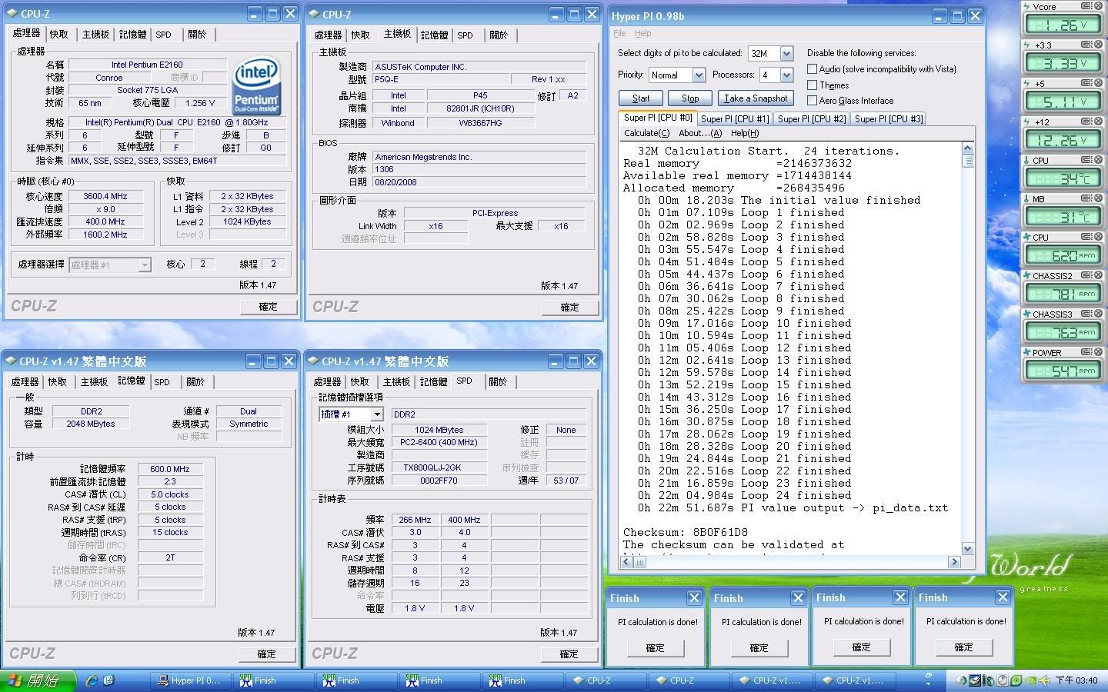Click Hyper PI log horizontal scrollbar
The height and width of the screenshot is (692, 1108).
point(790,562)
